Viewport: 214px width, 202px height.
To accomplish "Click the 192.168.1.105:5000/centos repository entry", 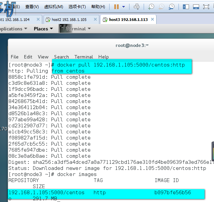I will tap(47, 193).
